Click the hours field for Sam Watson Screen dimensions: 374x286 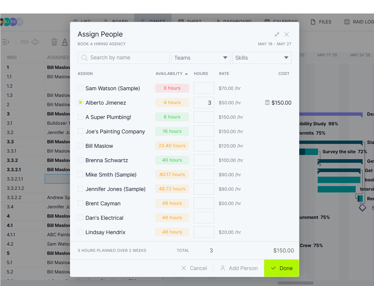coord(204,88)
